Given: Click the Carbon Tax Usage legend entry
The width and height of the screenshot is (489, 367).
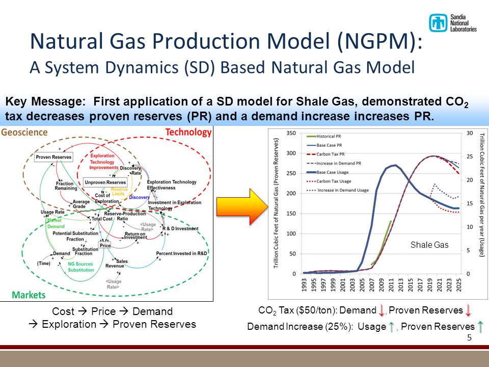Looking at the screenshot, I should [x=329, y=181].
